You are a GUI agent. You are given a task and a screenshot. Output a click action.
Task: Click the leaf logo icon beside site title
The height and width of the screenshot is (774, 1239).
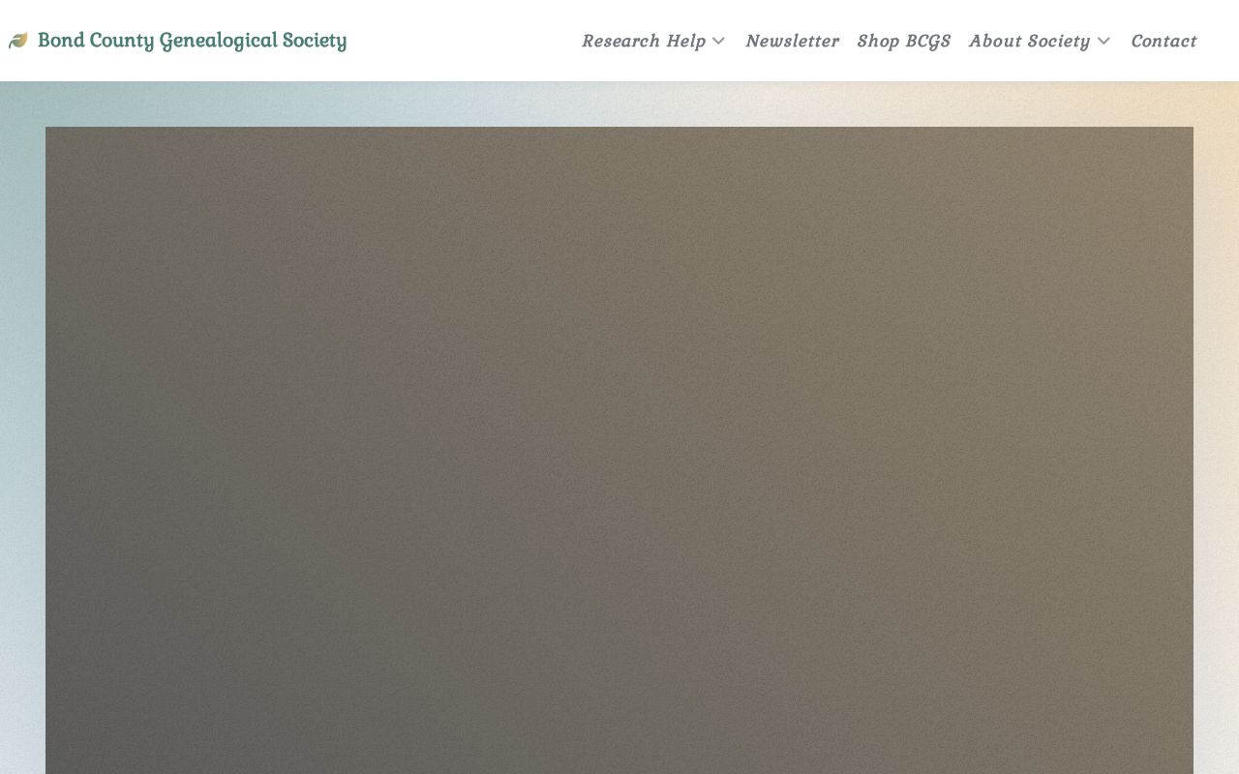click(x=17, y=41)
